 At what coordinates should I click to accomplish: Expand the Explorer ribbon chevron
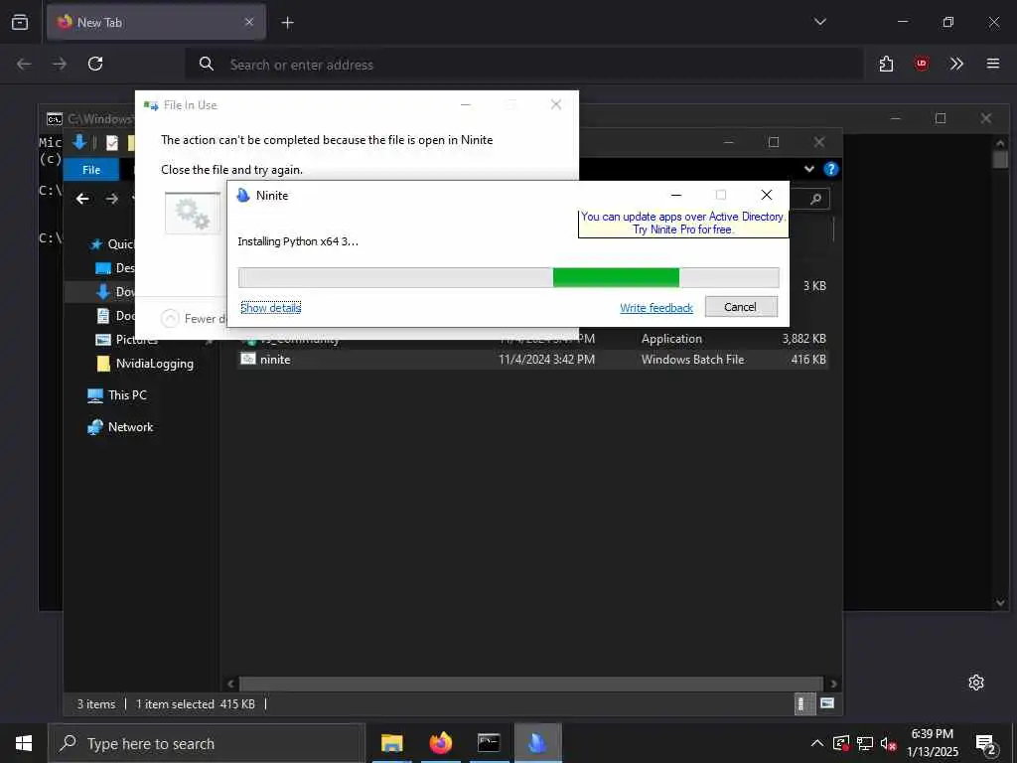pyautogui.click(x=808, y=169)
